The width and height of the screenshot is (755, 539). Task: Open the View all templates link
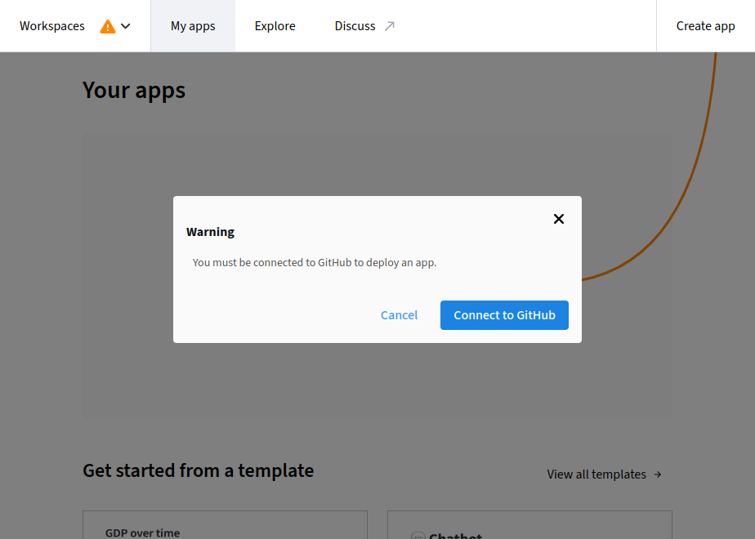point(596,474)
